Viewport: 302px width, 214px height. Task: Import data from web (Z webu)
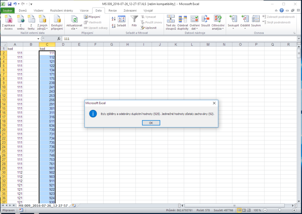coord(21,23)
